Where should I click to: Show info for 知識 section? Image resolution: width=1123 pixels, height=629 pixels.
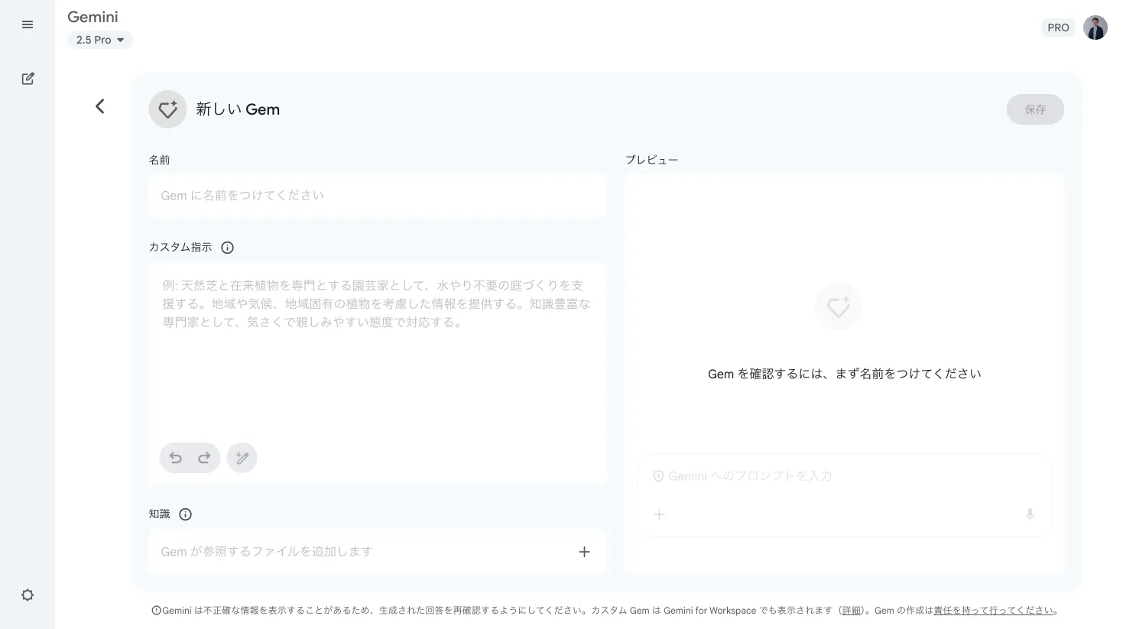coord(185,514)
